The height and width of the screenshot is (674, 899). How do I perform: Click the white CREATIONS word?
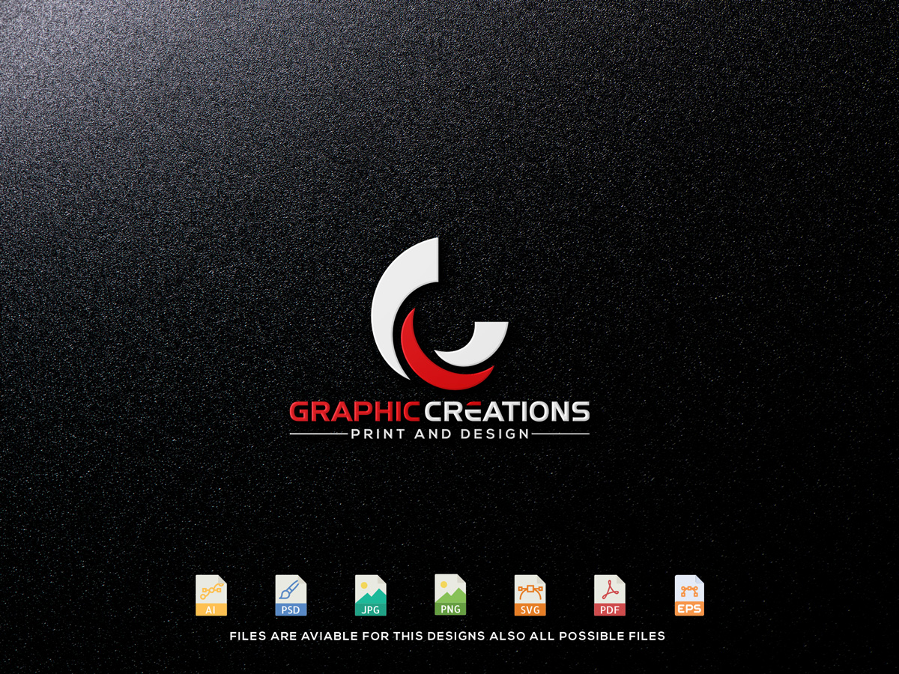[x=507, y=411]
